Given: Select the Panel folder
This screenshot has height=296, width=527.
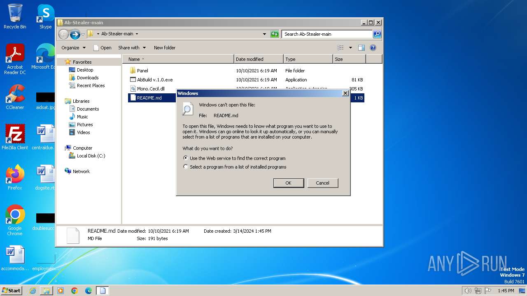Looking at the screenshot, I should 247,71.
